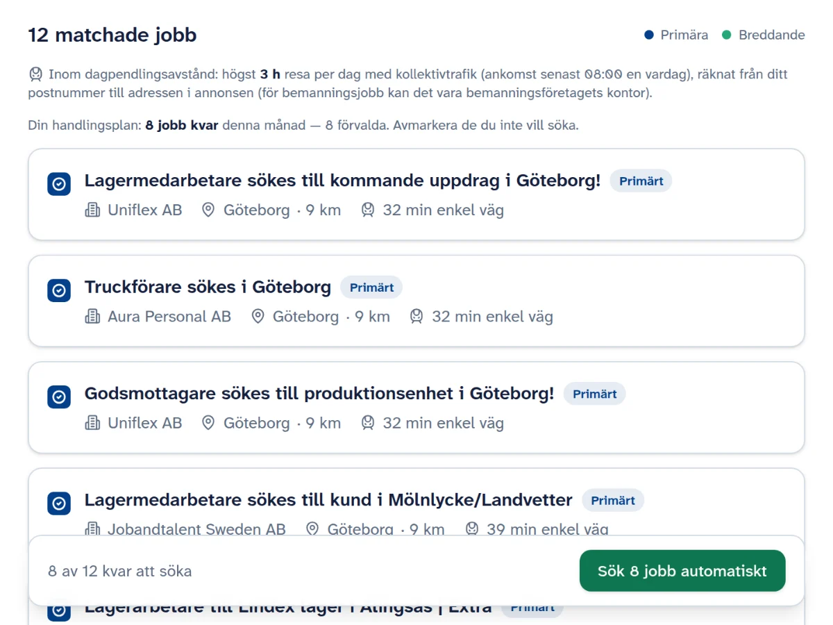Click the Primära legend dot

[x=649, y=35]
